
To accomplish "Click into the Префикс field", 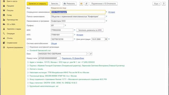I will coord(57,26).
